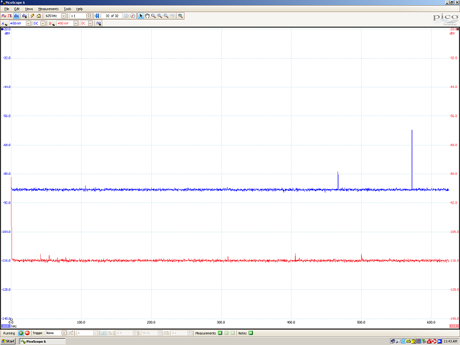460x345 pixels.
Task: Add a measurement
Action: coord(220,333)
